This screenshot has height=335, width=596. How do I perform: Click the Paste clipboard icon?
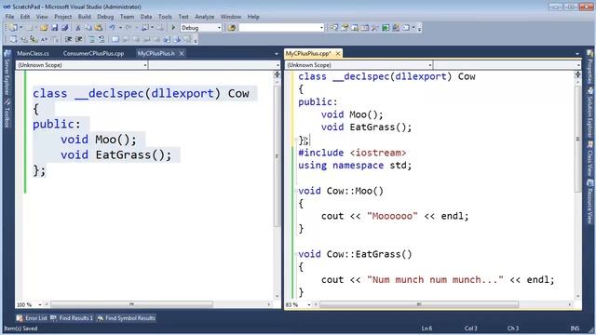click(99, 28)
